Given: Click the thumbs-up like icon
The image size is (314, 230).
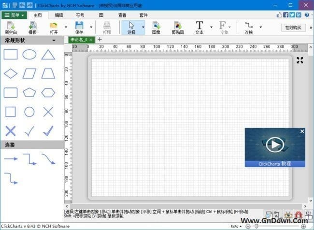Looking at the screenshot, I should tap(279, 15).
